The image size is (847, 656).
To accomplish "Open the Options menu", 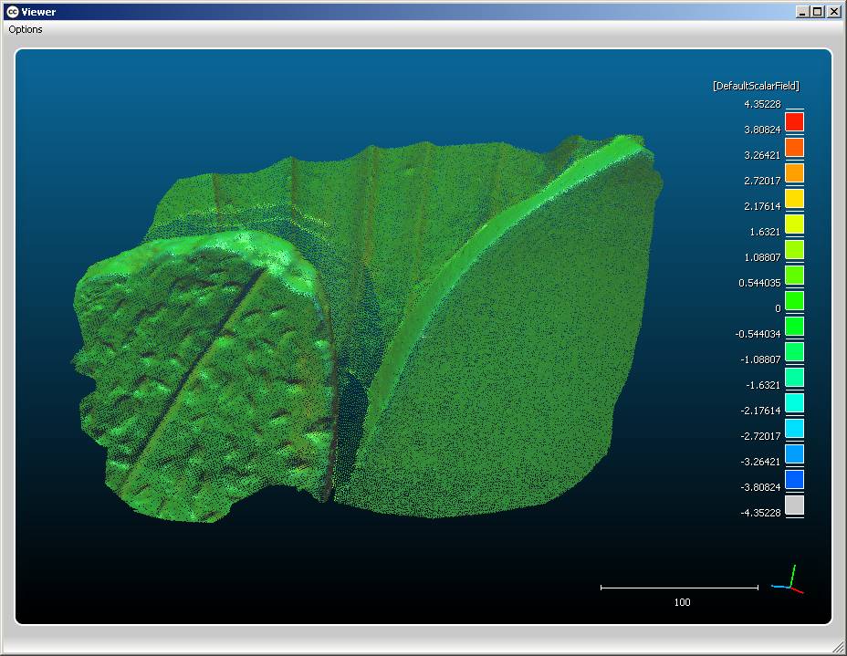I will click(x=25, y=28).
